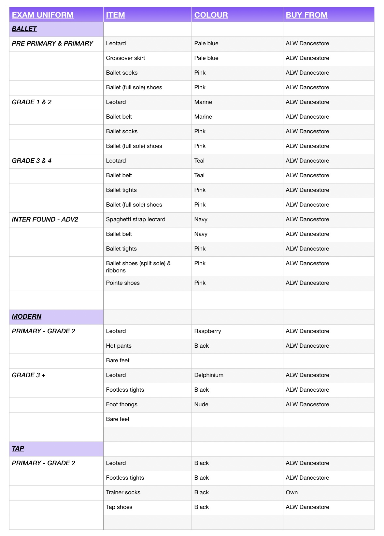Screen dimensions: 384x536
Task: Select the Delphinium colour cell
Action: pos(237,376)
